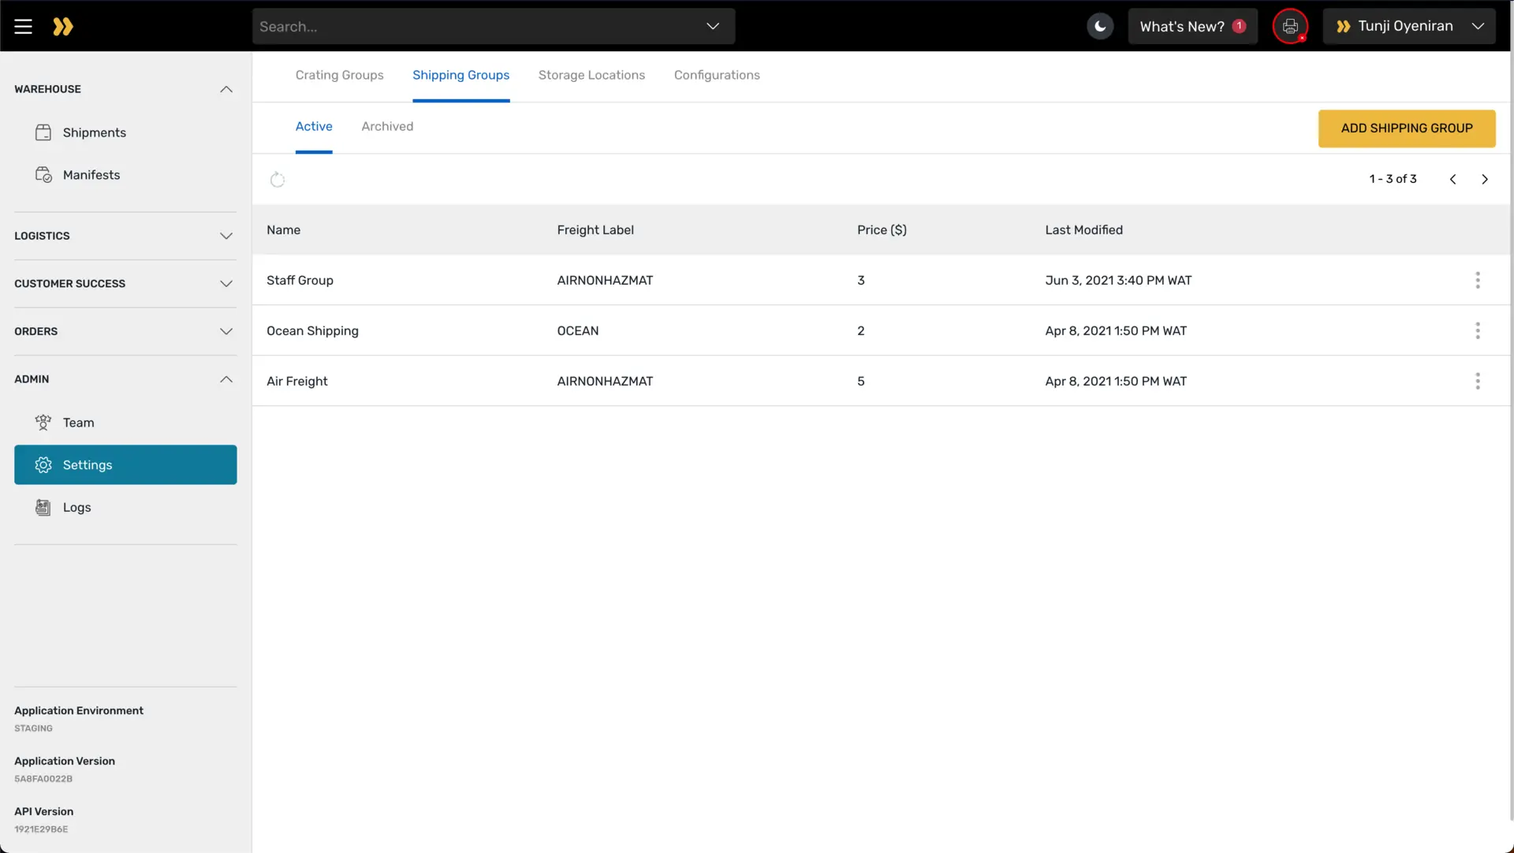1514x853 pixels.
Task: Expand the LOGISTICS section
Action: [x=125, y=236]
